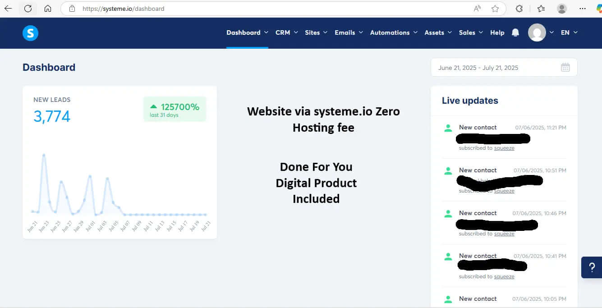Click the browser extensions icon
The height and width of the screenshot is (308, 602).
pyautogui.click(x=519, y=8)
